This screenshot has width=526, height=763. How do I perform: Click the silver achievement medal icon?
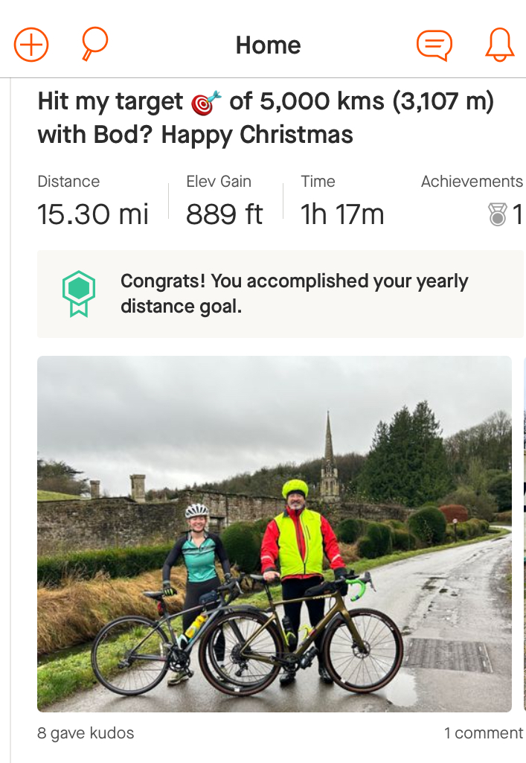click(x=497, y=215)
